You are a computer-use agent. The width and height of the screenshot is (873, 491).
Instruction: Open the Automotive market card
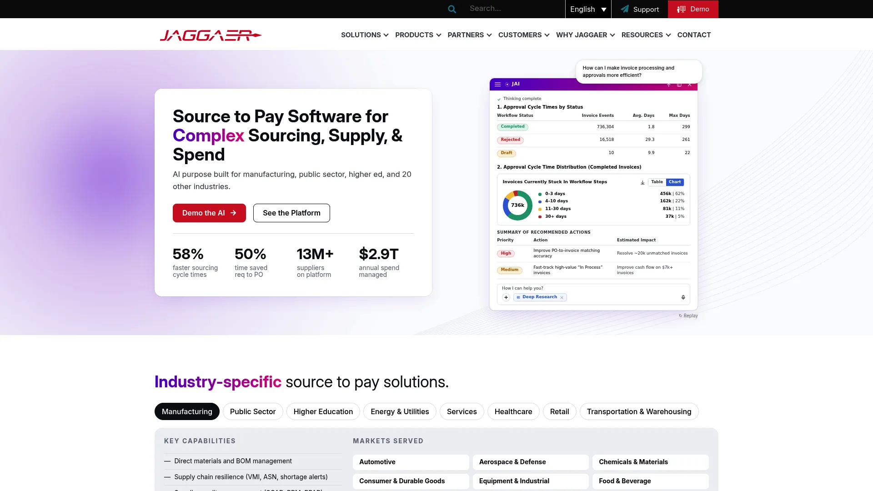point(411,462)
